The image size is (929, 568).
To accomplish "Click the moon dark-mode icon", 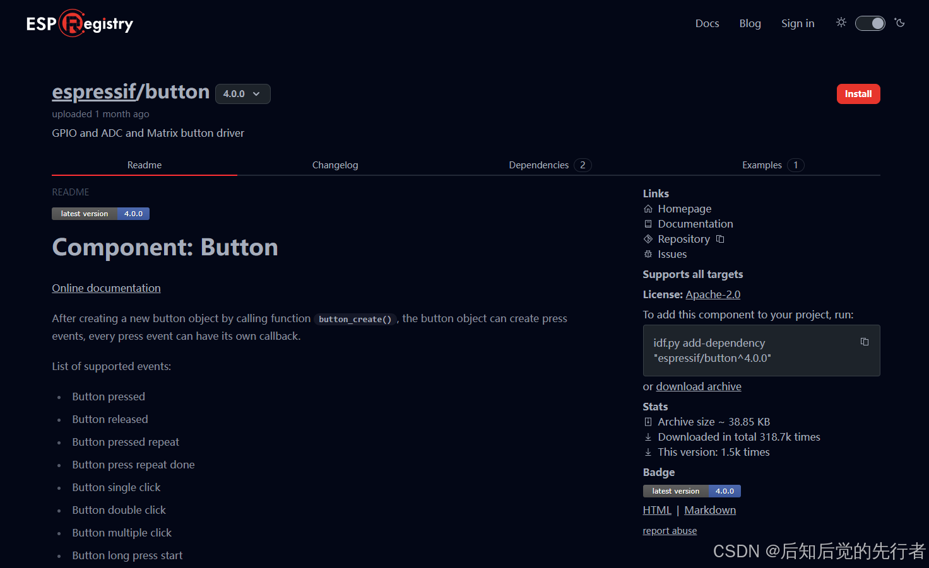I will (900, 23).
